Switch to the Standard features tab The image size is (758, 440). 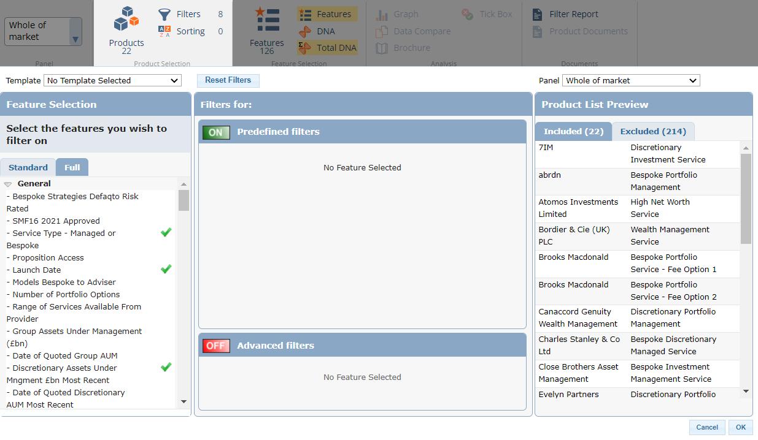[x=28, y=167]
